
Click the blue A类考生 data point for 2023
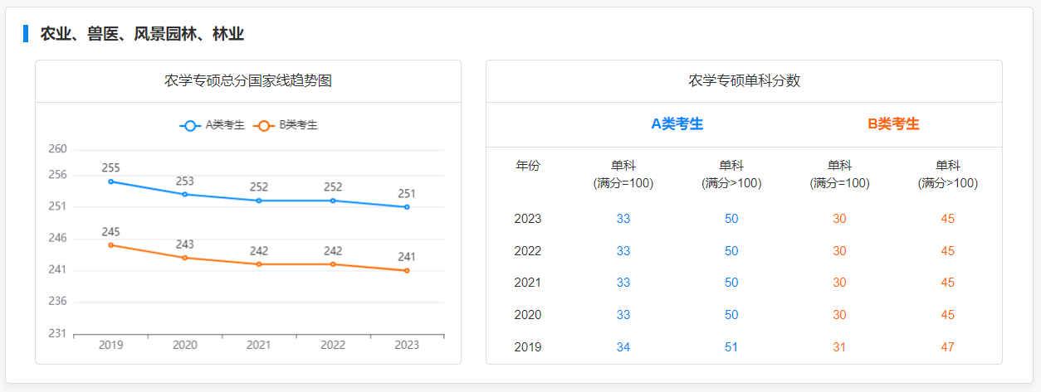(407, 207)
